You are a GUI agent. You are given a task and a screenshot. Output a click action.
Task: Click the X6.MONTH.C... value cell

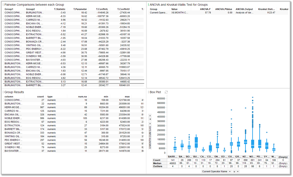click(180, 13)
